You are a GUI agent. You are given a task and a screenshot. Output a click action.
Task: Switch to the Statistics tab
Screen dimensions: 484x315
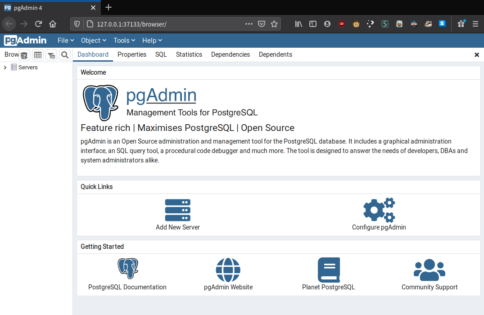coord(189,54)
